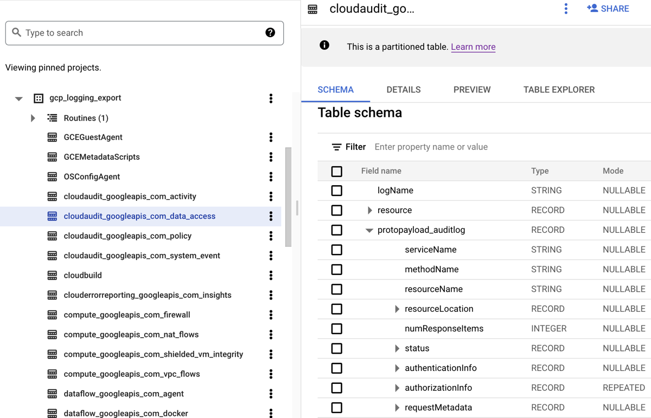651x418 pixels.
Task: Check the select-all checkbox in the header row
Action: [336, 171]
